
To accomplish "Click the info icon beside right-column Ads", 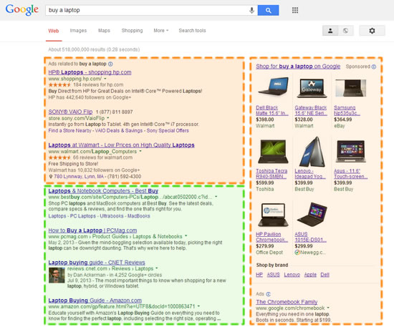I will [x=268, y=294].
